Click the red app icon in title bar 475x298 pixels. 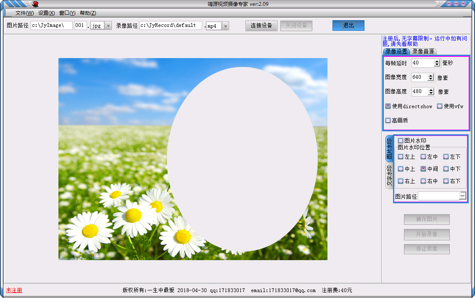point(35,4)
